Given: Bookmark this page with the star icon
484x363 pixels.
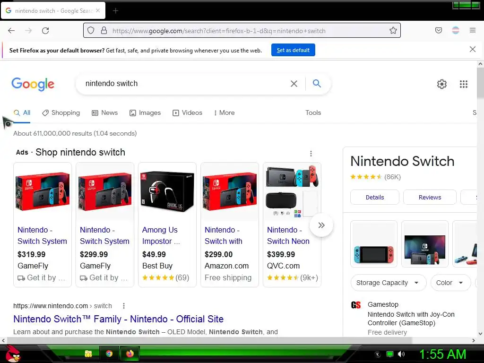Looking at the screenshot, I should coord(393,30).
